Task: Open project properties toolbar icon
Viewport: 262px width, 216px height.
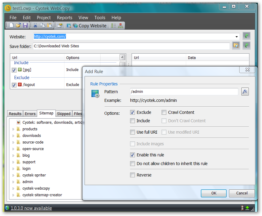Action: pyautogui.click(x=60, y=25)
